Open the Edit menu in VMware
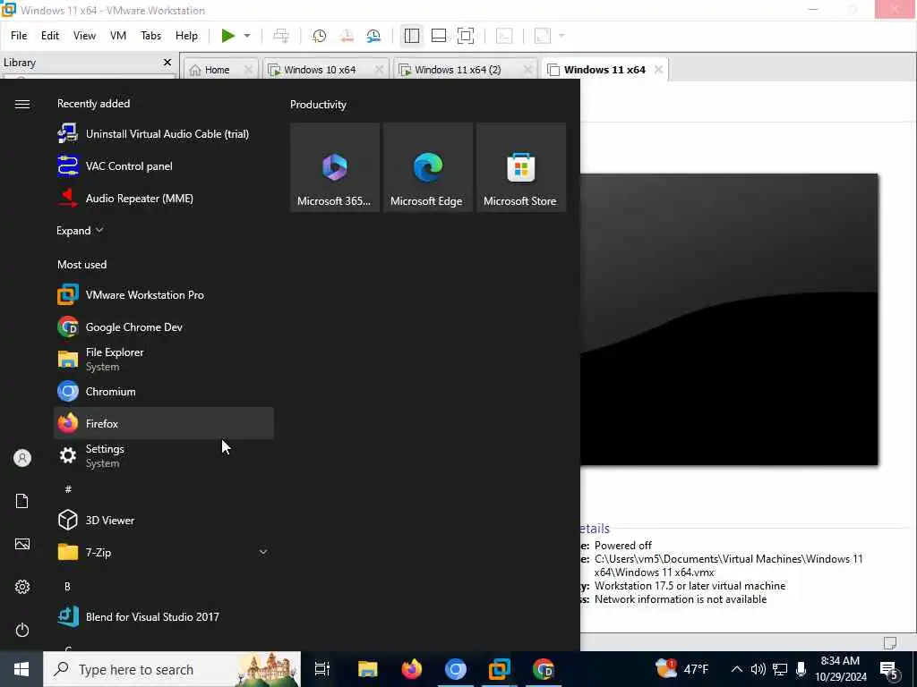This screenshot has height=687, width=917. coord(50,36)
